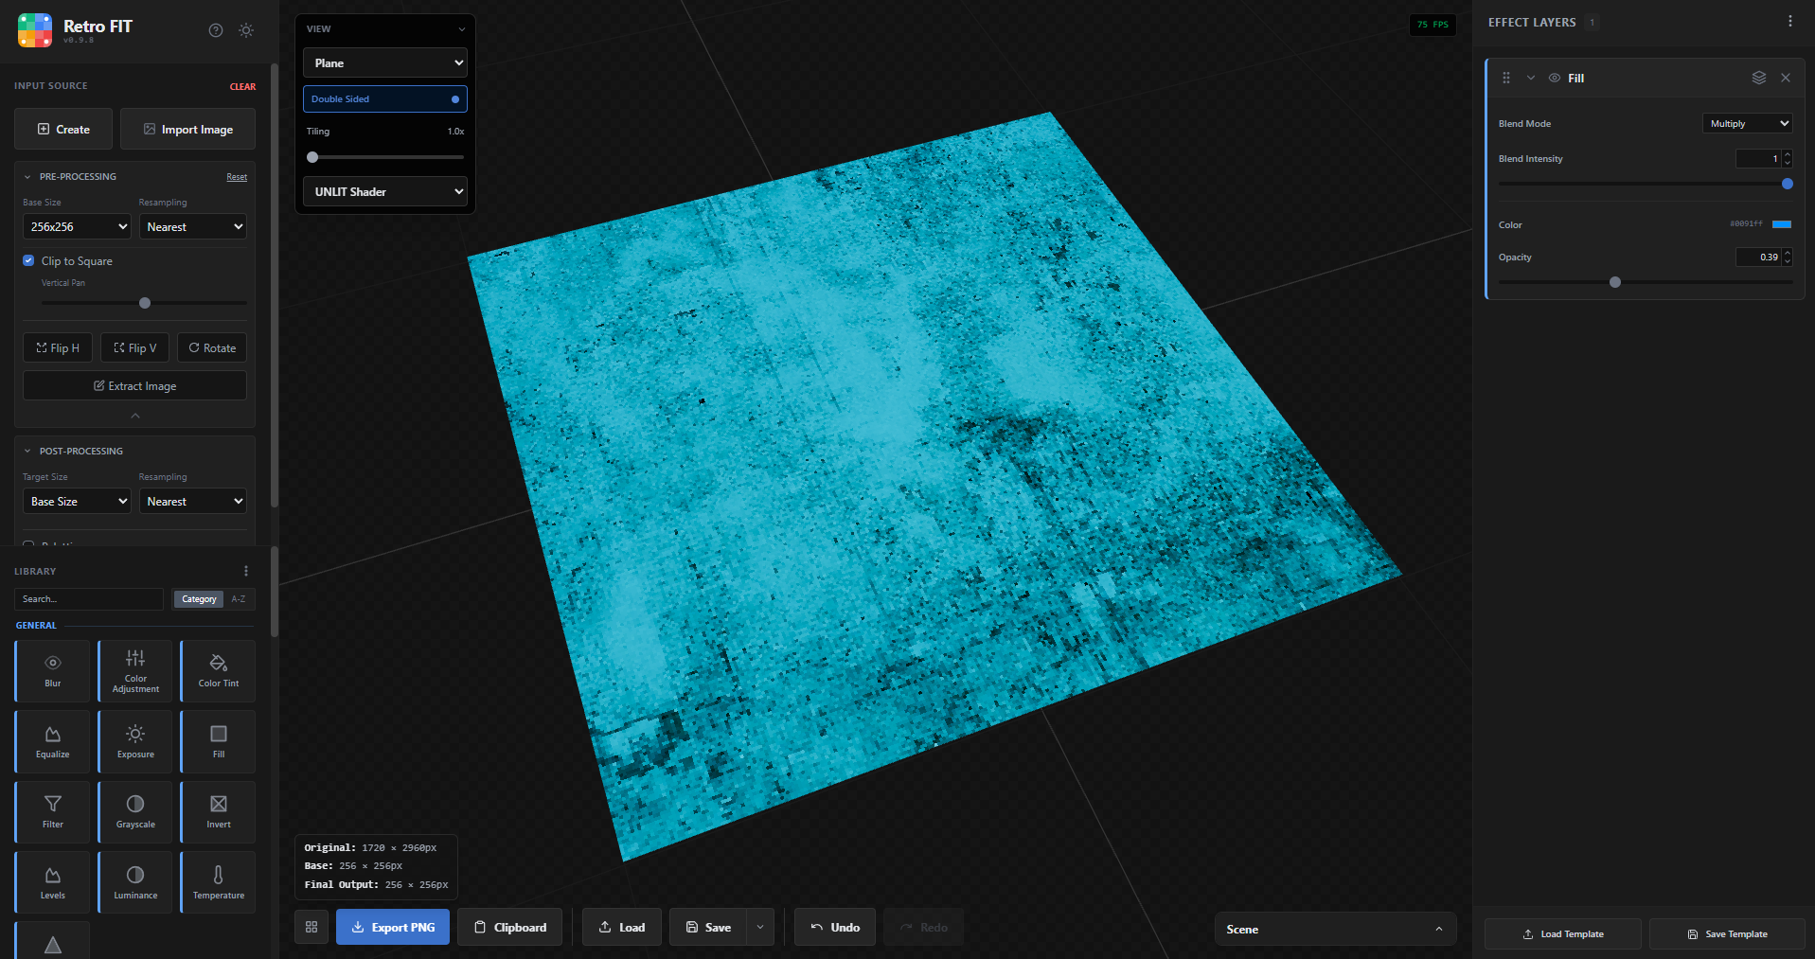This screenshot has height=959, width=1815.
Task: Click the CLEAR input source link
Action: [242, 86]
